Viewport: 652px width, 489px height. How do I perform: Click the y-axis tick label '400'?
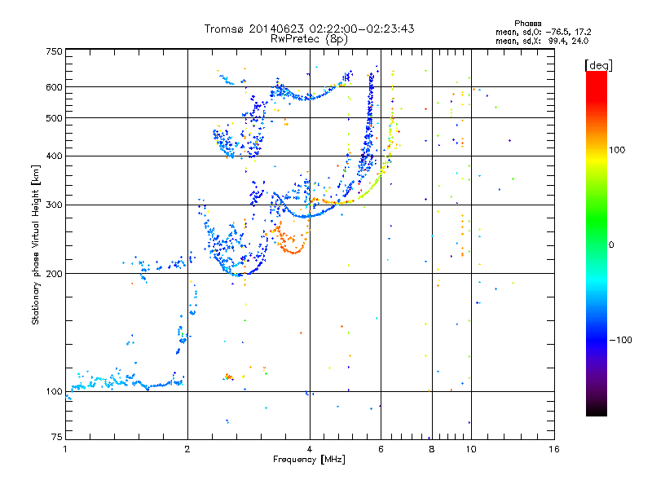pos(54,156)
